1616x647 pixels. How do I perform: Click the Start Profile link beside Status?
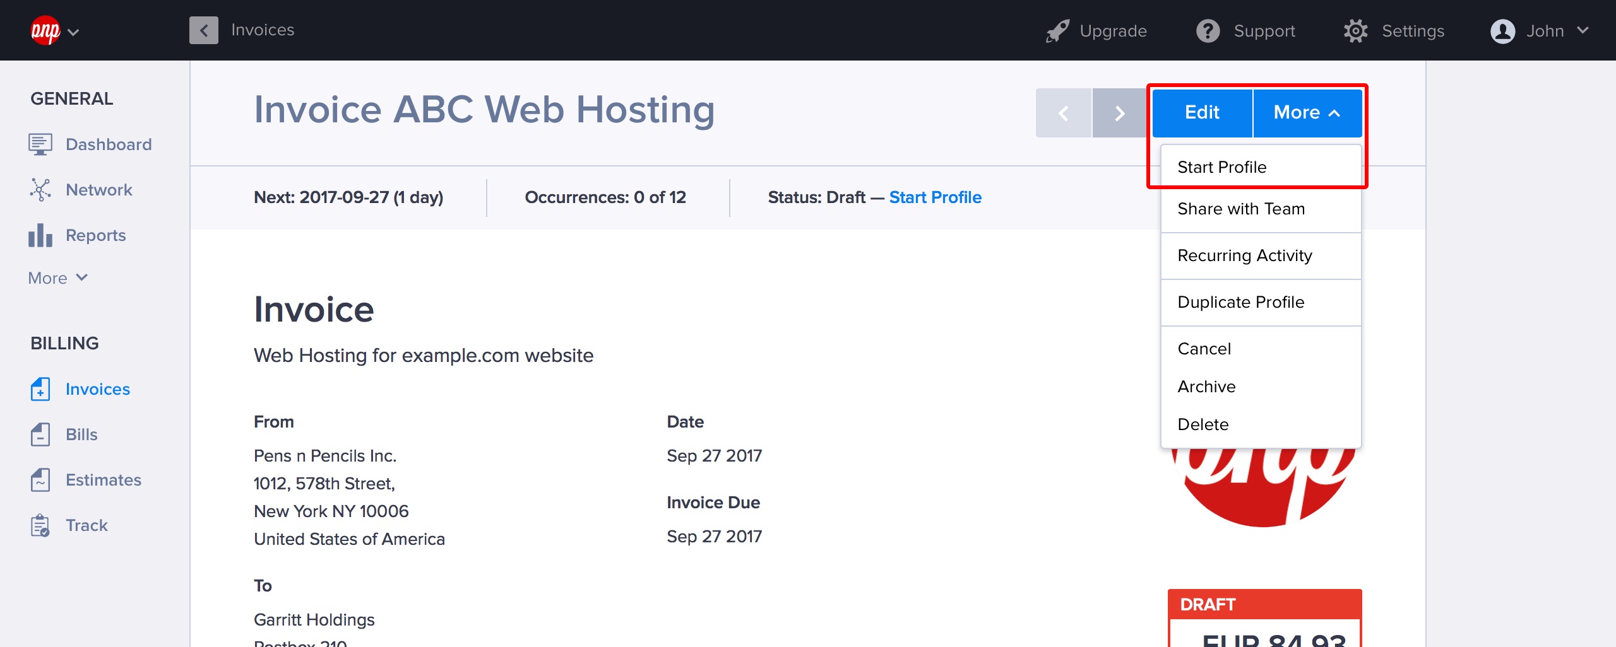tap(935, 197)
